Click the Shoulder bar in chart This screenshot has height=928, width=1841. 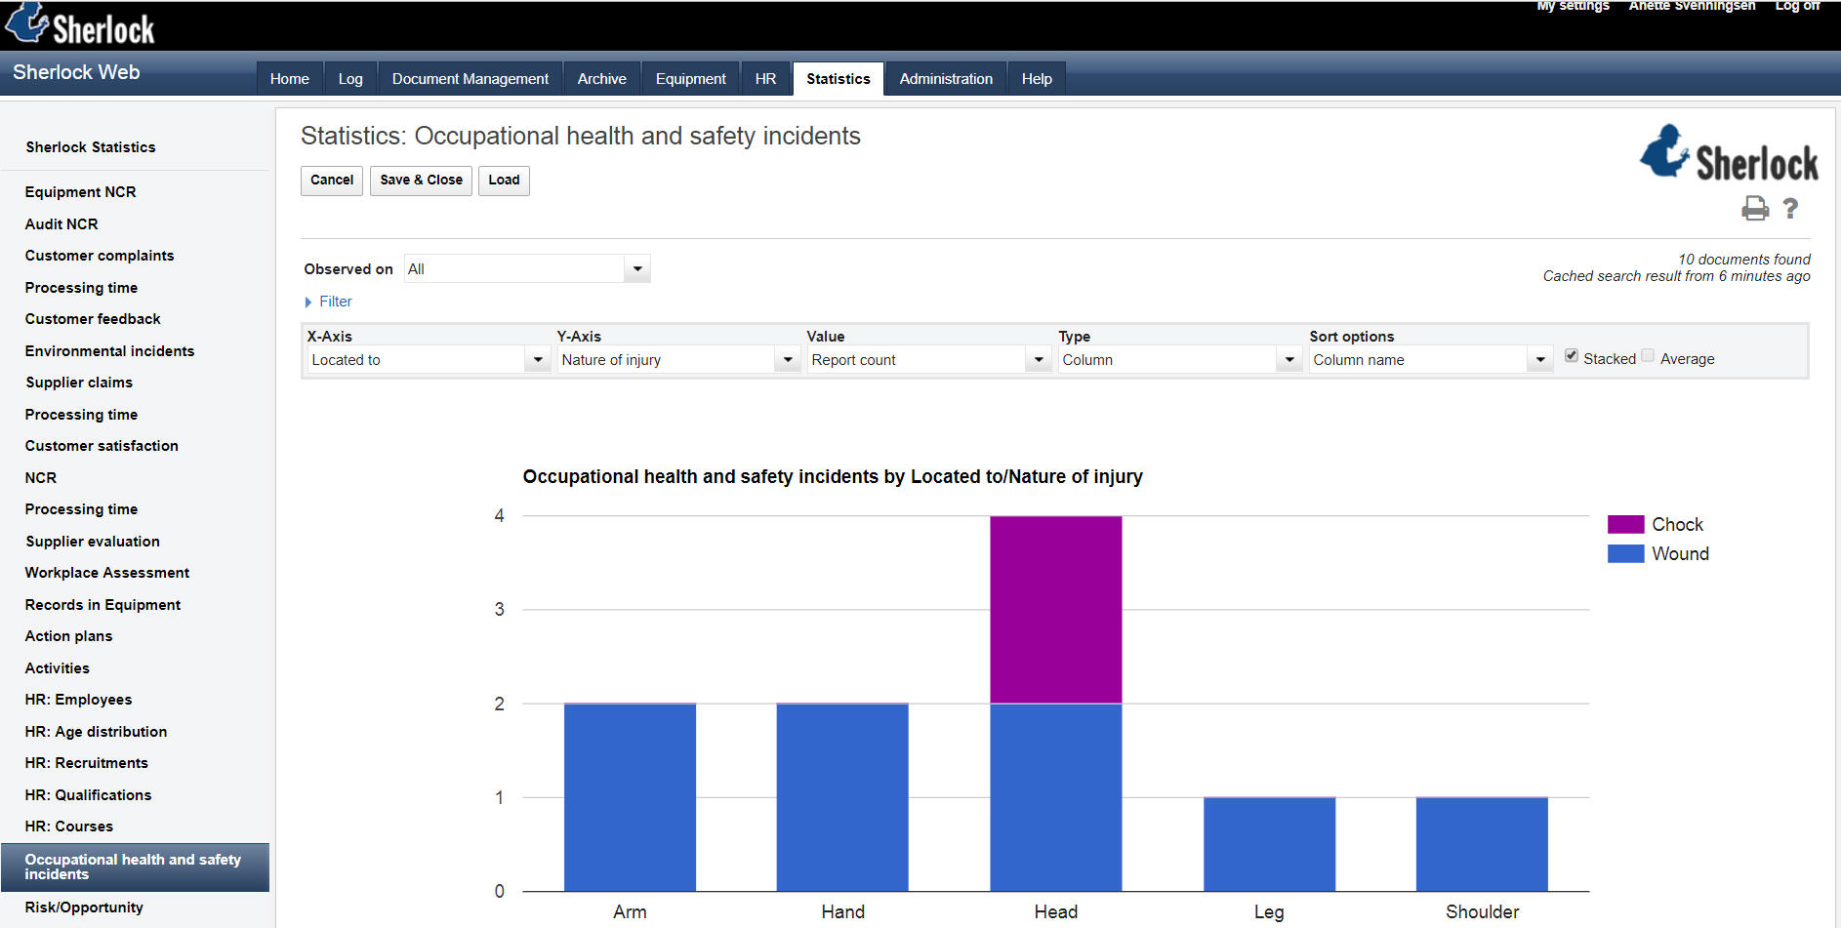[x=1482, y=844]
